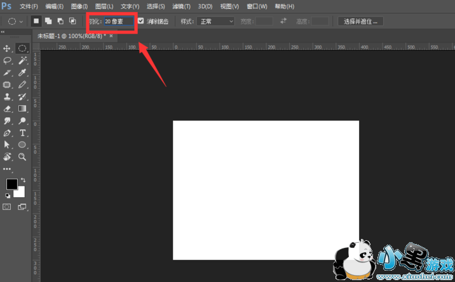Screen dimensions: 455x282
Task: Open the 帮助(H) menu
Action: (285, 6)
